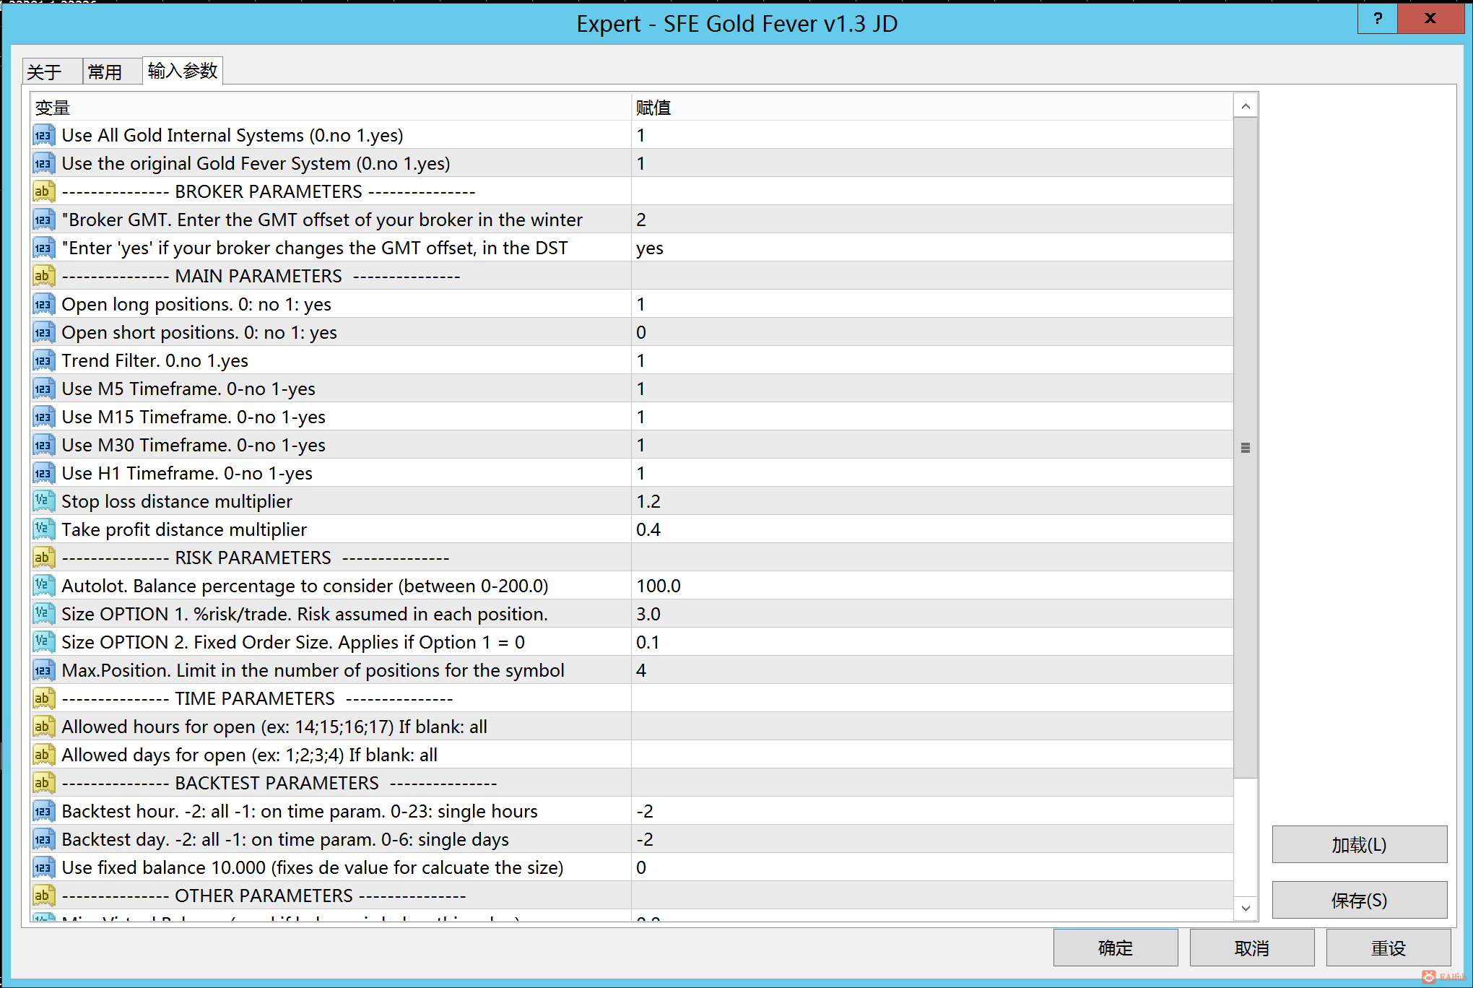
Task: Click the icon beside Size OPTION 1
Action: click(x=43, y=614)
